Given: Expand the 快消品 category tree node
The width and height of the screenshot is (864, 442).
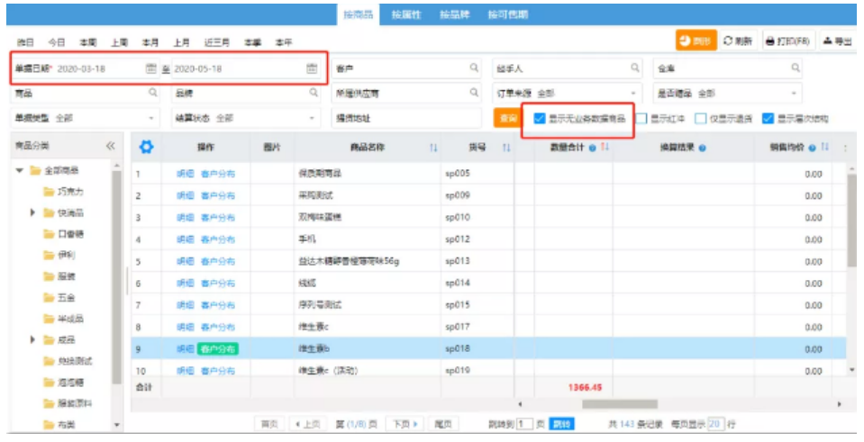Looking at the screenshot, I should (33, 212).
